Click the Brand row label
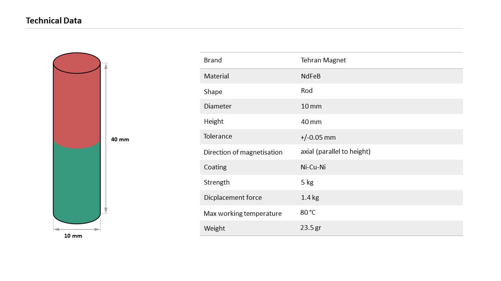The height and width of the screenshot is (281, 501). point(213,60)
